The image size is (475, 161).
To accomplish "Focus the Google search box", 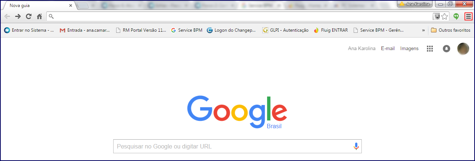I will [x=237, y=146].
